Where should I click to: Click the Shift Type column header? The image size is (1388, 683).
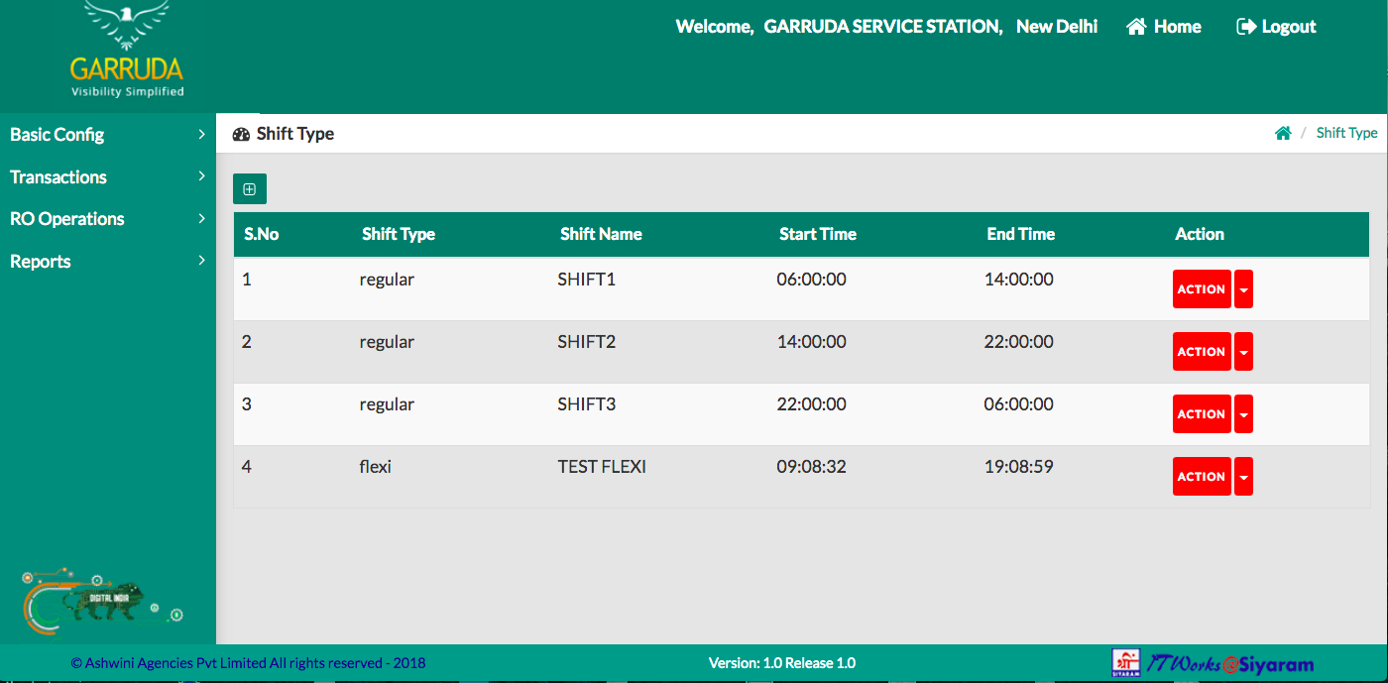399,235
